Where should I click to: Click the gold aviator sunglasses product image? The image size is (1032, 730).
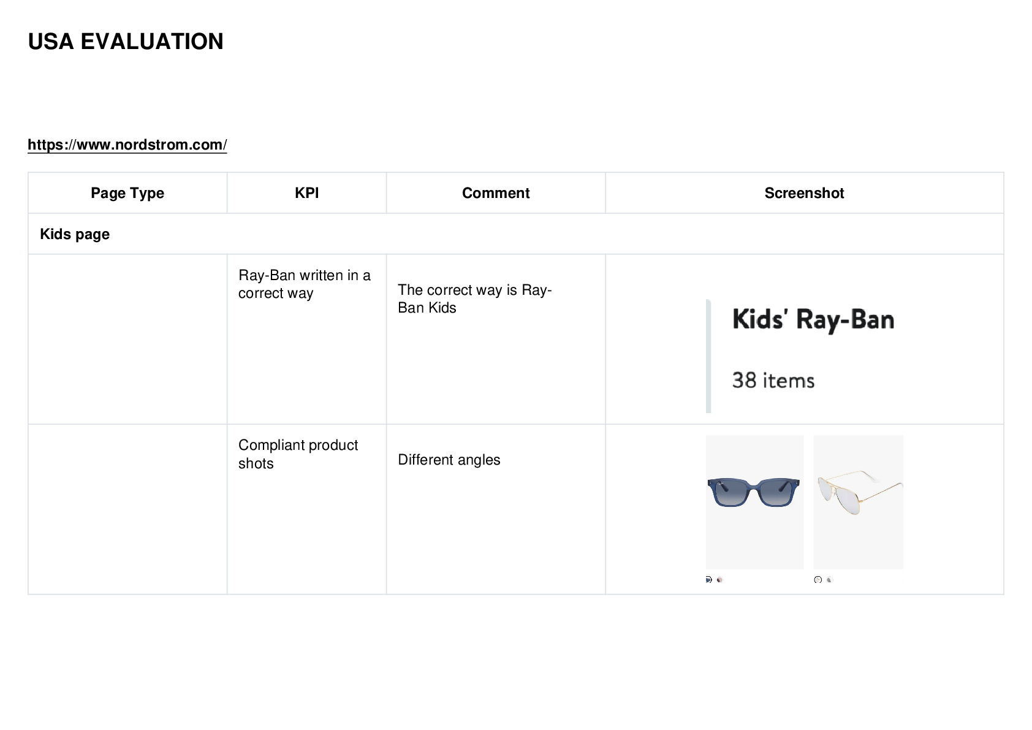point(858,502)
